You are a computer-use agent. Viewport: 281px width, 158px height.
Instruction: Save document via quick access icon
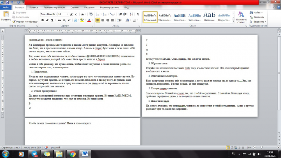pyautogui.click(x=7, y=2)
